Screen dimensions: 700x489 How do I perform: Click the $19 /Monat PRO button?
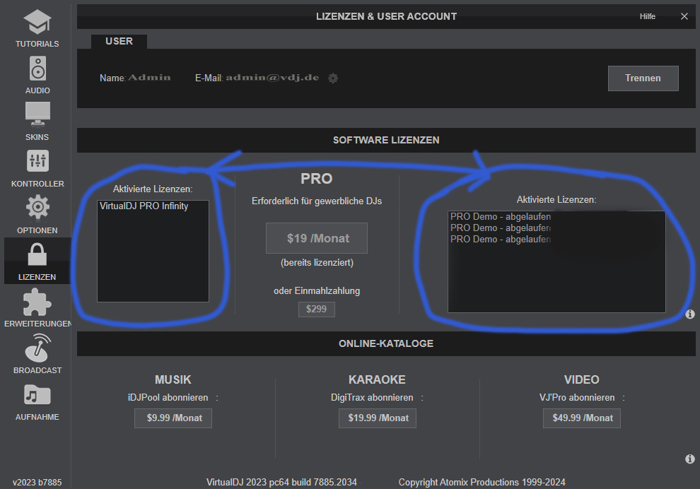point(317,238)
